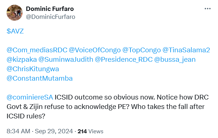Click the tweet body text about ICSID
Screen dimensions: 218x138
108,106
